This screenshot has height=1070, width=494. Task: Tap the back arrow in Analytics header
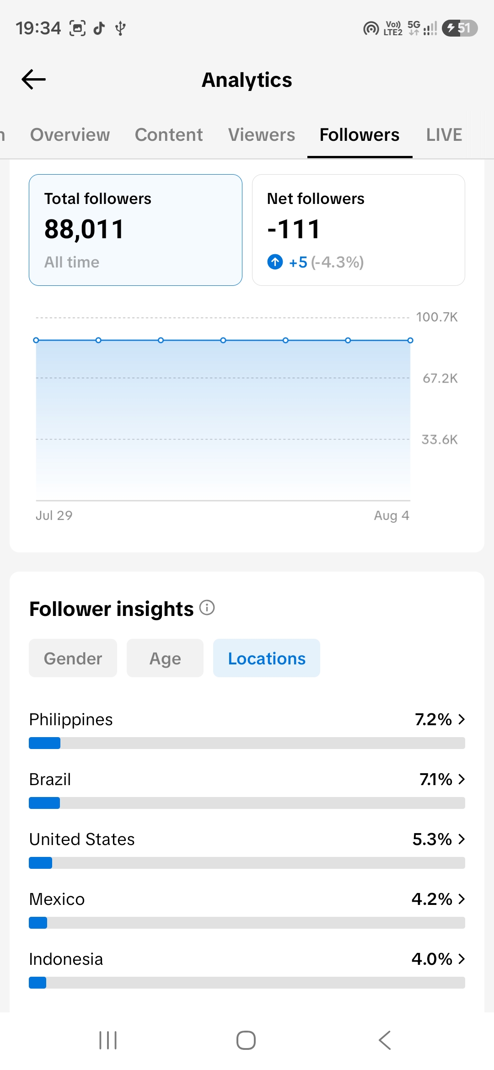coord(34,80)
